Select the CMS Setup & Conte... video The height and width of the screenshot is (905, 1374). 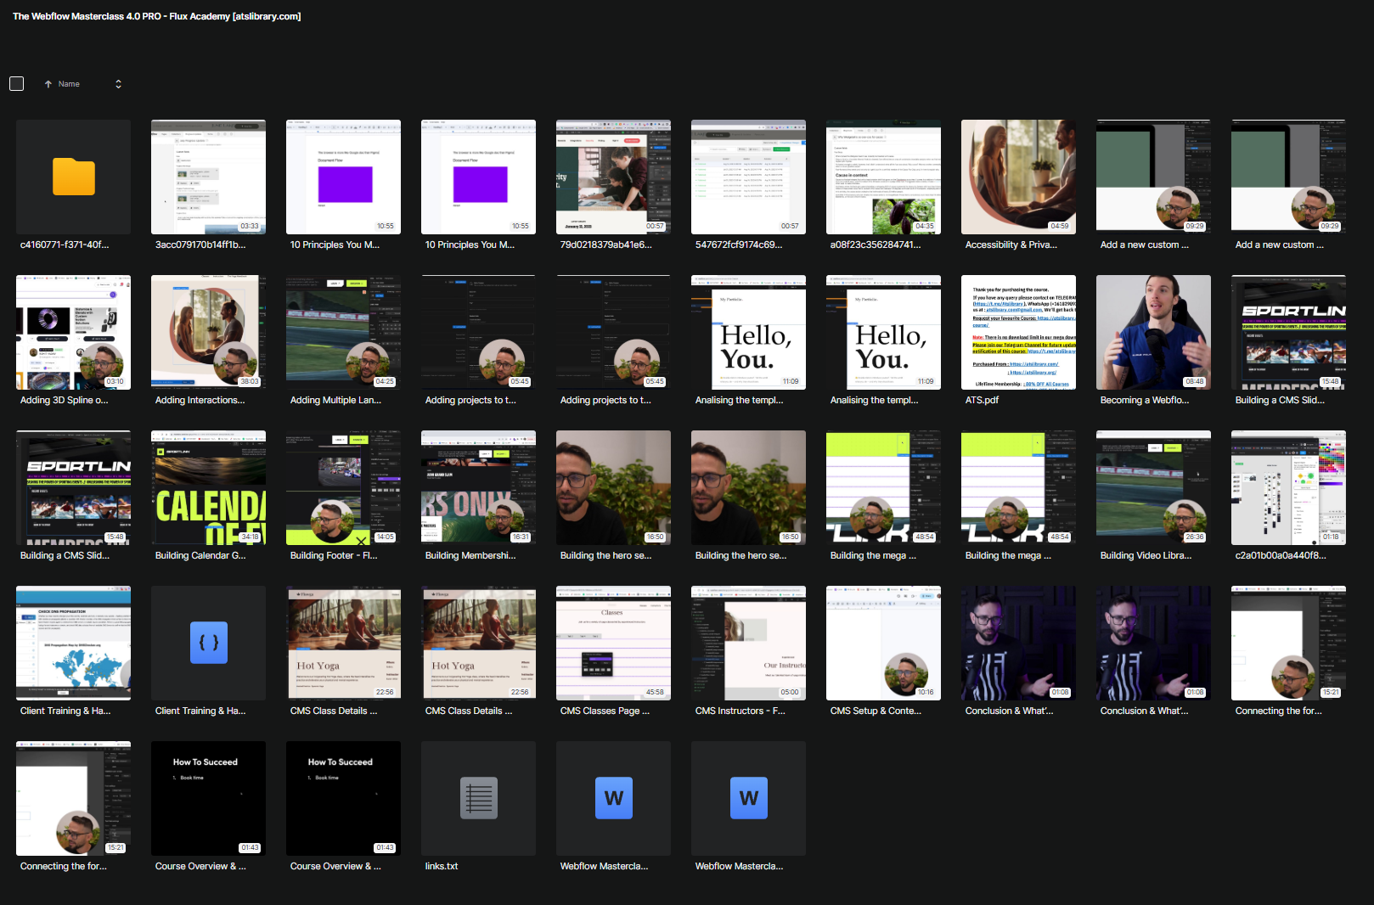tap(883, 643)
